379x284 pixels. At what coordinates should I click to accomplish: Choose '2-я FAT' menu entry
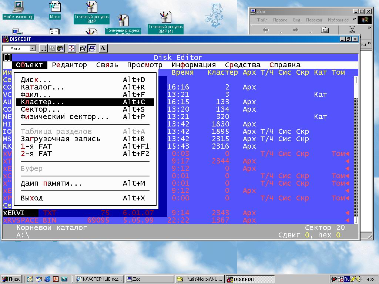tap(85, 153)
